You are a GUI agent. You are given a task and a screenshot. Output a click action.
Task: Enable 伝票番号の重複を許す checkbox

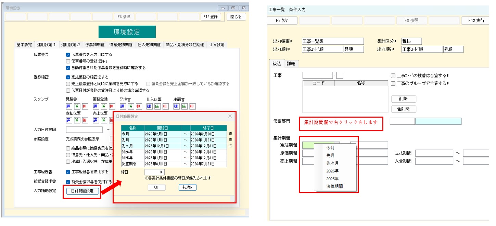pyautogui.click(x=68, y=61)
